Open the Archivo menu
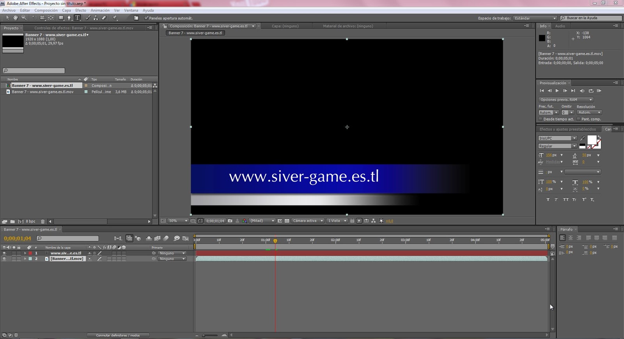The width and height of the screenshot is (624, 339). [9, 11]
